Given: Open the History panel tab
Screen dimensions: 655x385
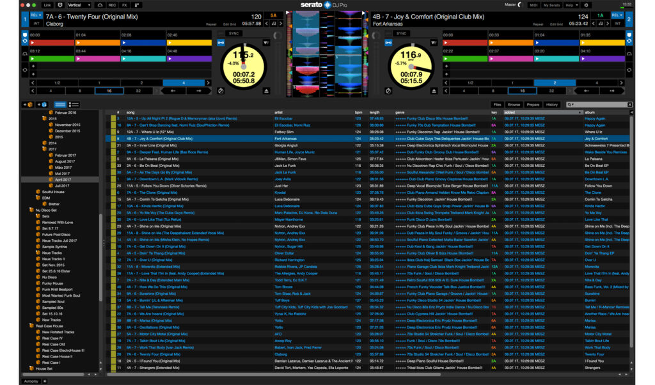Looking at the screenshot, I should tap(552, 104).
